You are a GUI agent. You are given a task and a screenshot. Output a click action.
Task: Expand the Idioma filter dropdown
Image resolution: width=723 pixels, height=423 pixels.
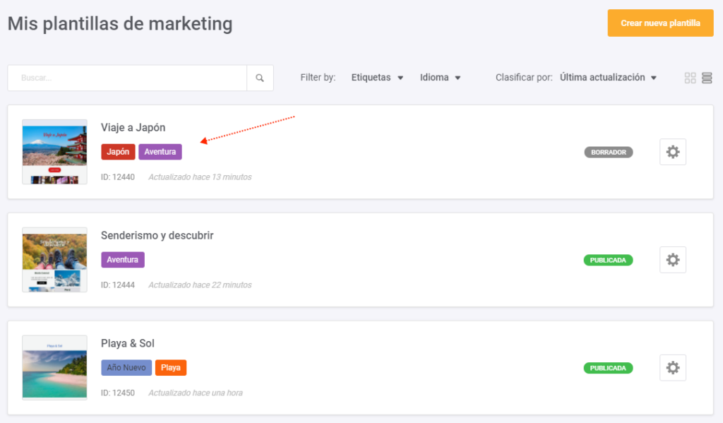click(x=440, y=78)
